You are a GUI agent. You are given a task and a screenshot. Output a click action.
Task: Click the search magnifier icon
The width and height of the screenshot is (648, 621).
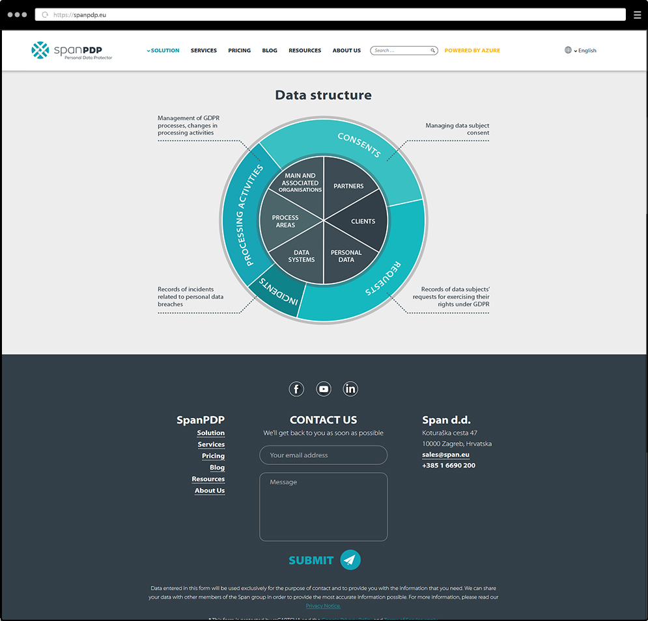click(432, 51)
